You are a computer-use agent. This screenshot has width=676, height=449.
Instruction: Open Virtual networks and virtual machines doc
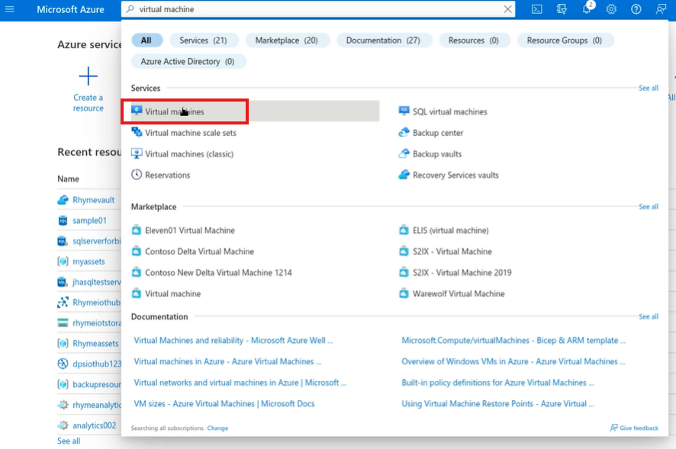tap(240, 383)
